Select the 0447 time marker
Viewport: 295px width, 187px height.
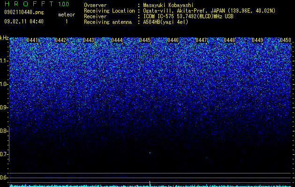click(x=201, y=40)
